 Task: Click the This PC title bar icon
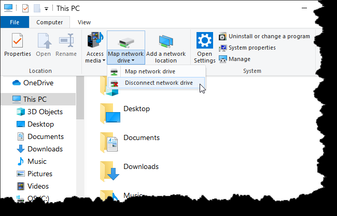click(x=8, y=8)
